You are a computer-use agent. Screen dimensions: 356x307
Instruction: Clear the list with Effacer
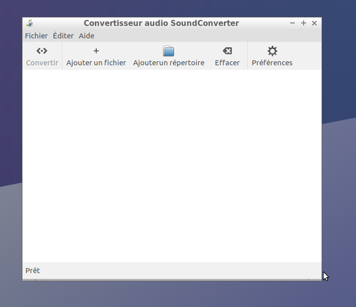pos(227,56)
